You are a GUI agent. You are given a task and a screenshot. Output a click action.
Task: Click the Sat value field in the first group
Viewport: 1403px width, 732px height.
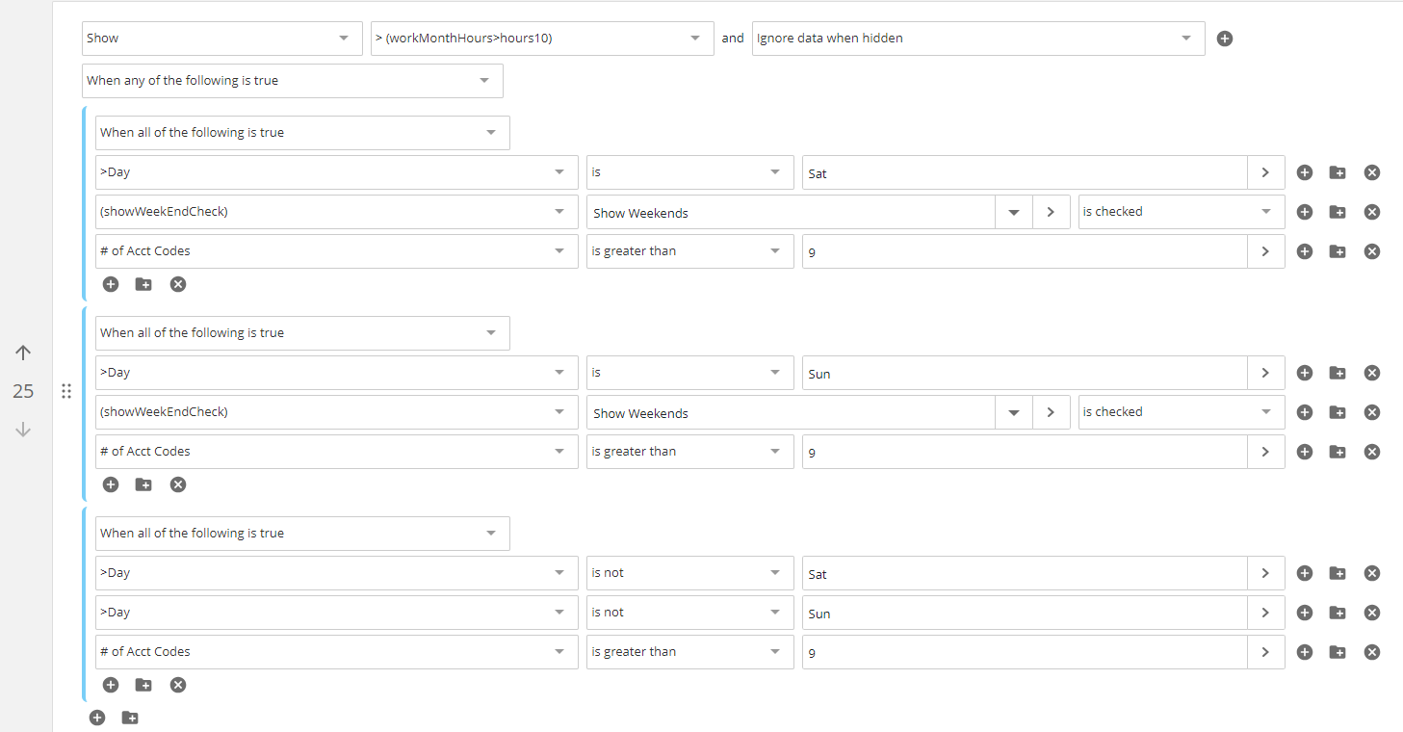pyautogui.click(x=1024, y=173)
